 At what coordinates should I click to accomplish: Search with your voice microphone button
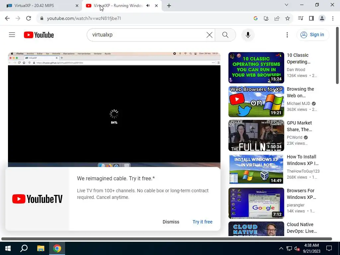[248, 35]
